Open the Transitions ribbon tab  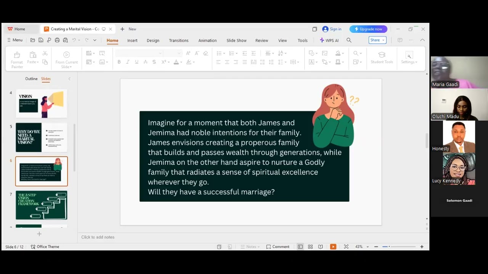179,40
